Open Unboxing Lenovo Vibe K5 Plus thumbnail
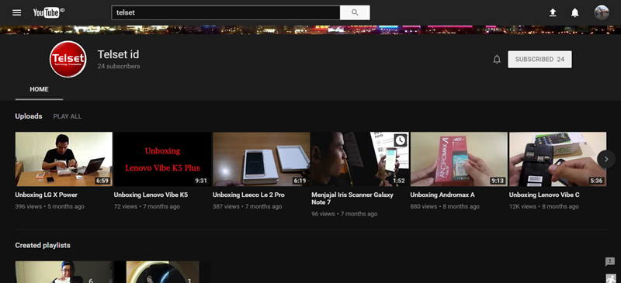The width and height of the screenshot is (621, 283). click(x=162, y=159)
